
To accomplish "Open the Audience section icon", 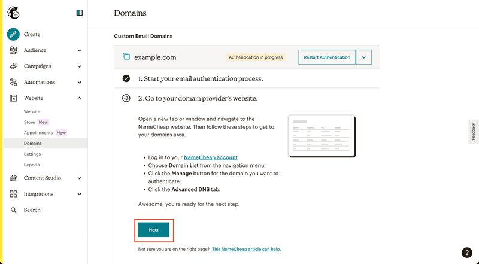I will pyautogui.click(x=13, y=50).
